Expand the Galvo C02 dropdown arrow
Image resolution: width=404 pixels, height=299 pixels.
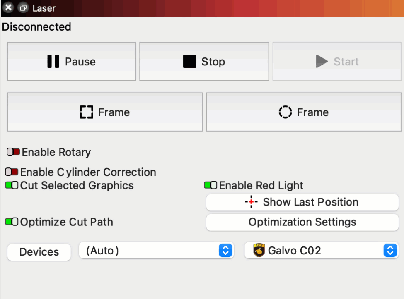389,251
